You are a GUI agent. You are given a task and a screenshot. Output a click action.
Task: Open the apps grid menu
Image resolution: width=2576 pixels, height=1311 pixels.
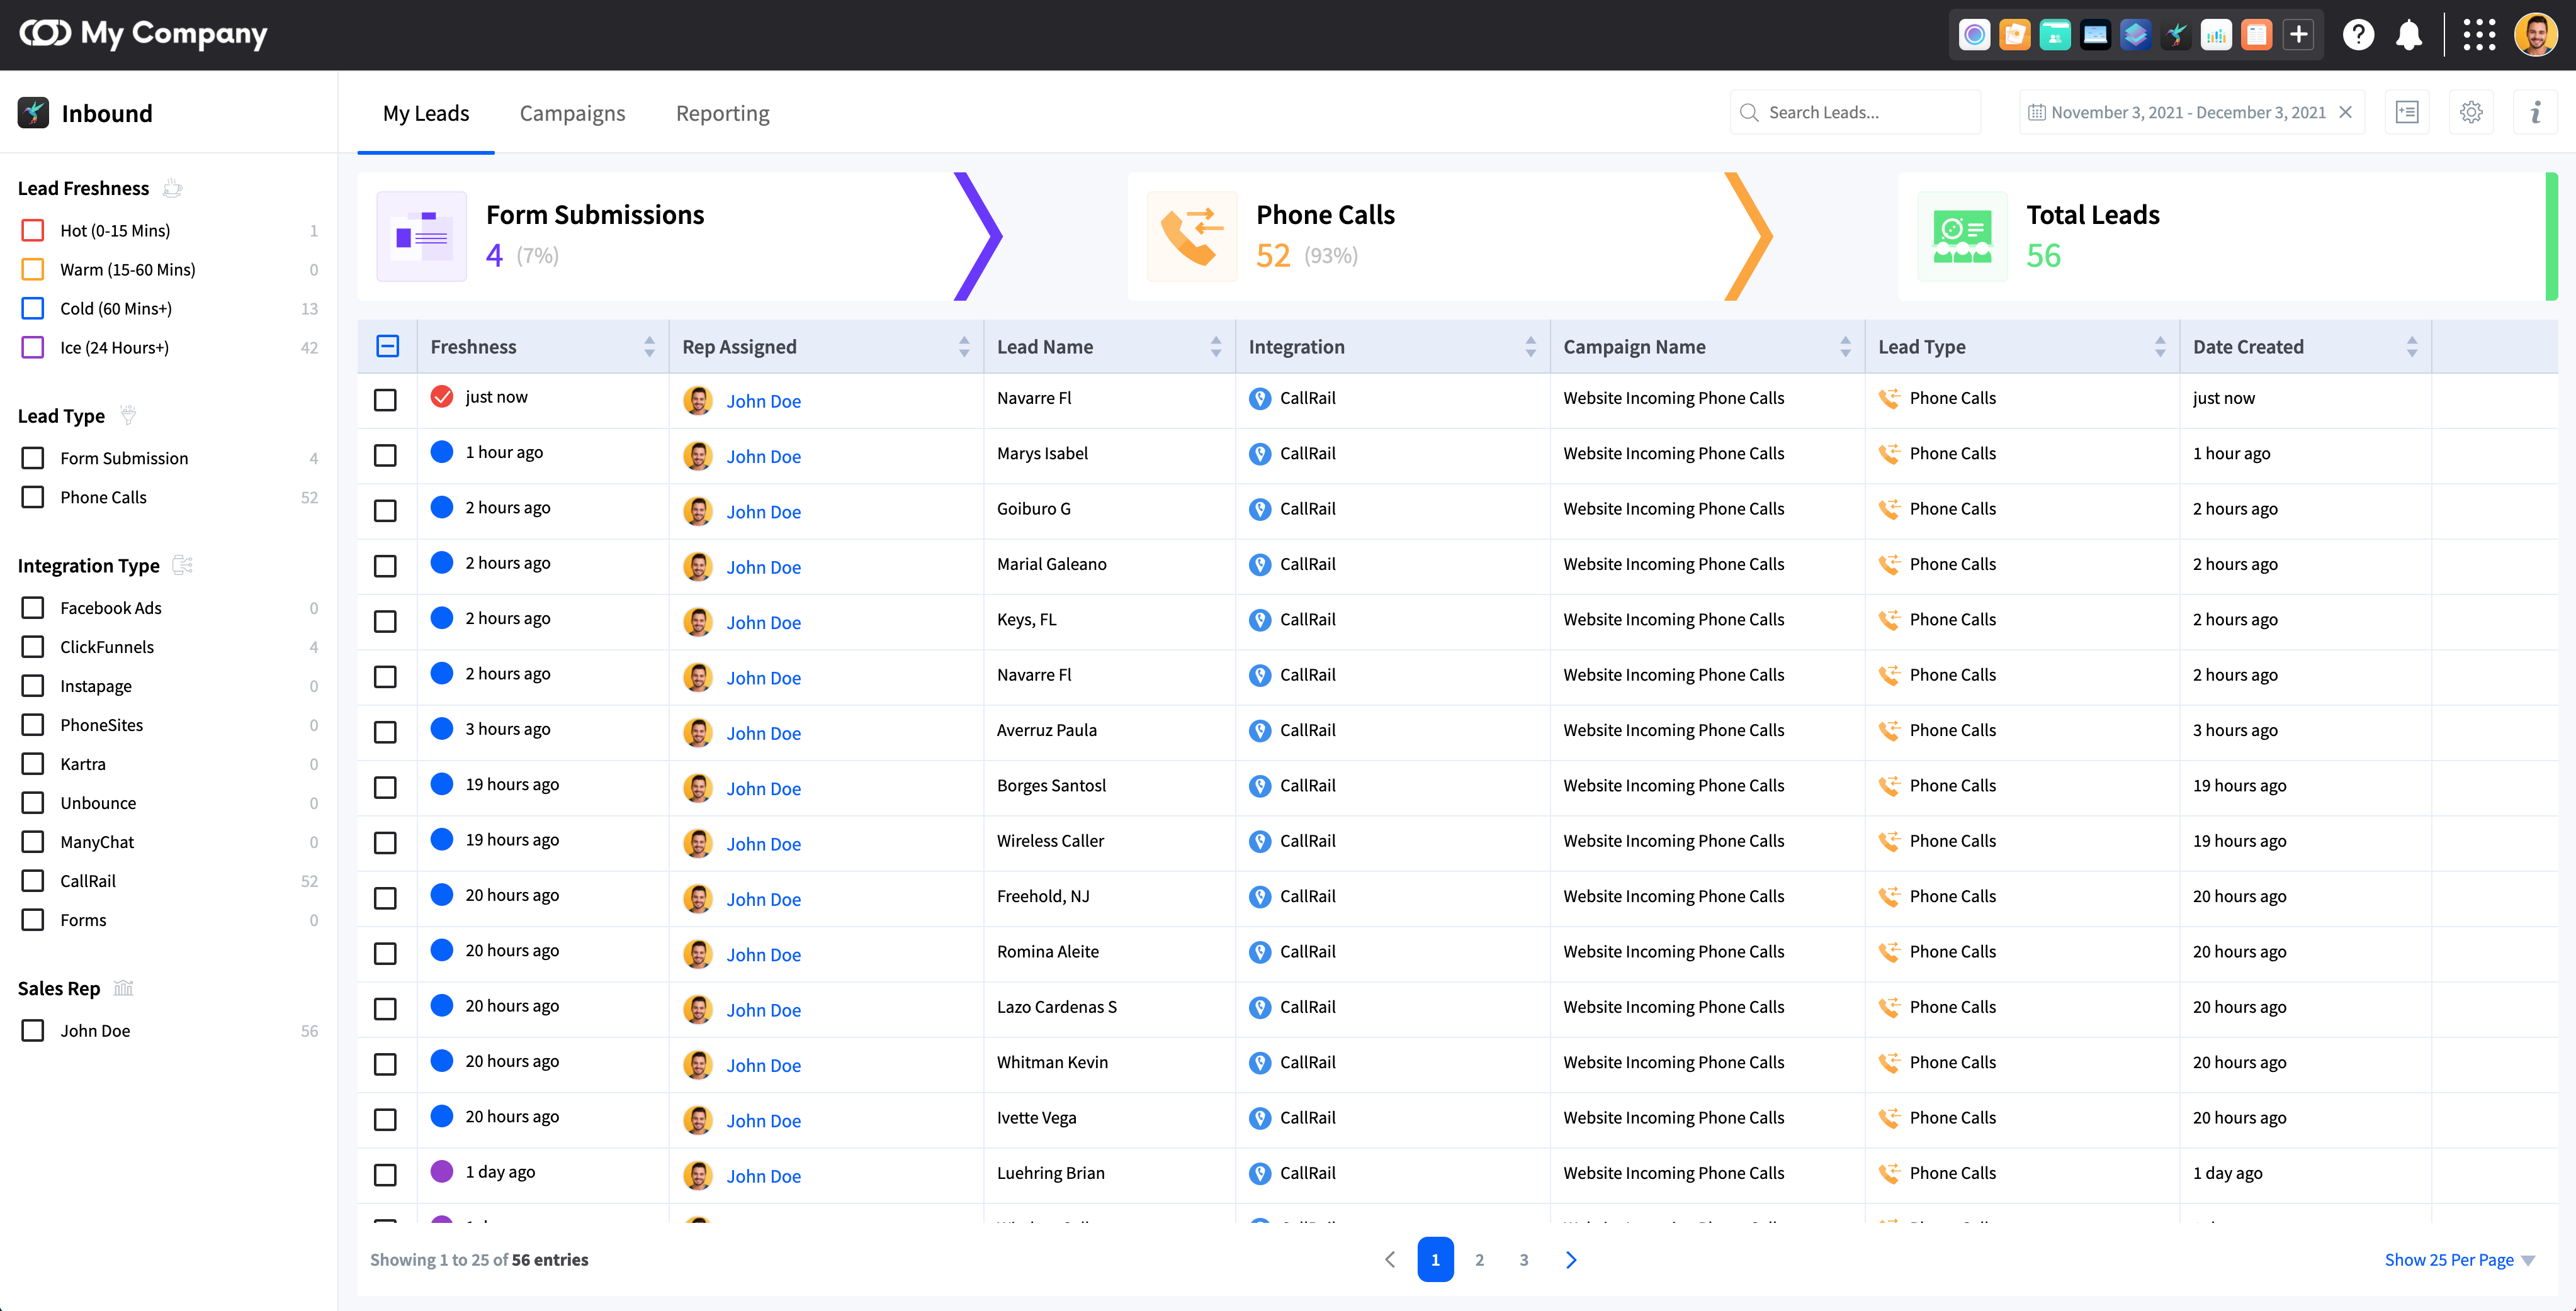[2479, 35]
